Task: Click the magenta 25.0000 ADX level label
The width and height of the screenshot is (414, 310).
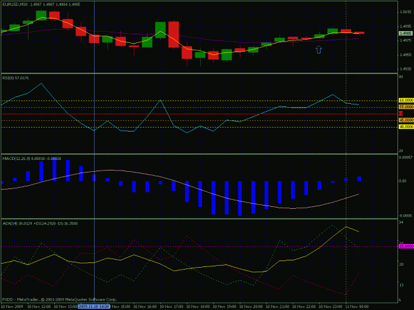Action: pyautogui.click(x=406, y=247)
